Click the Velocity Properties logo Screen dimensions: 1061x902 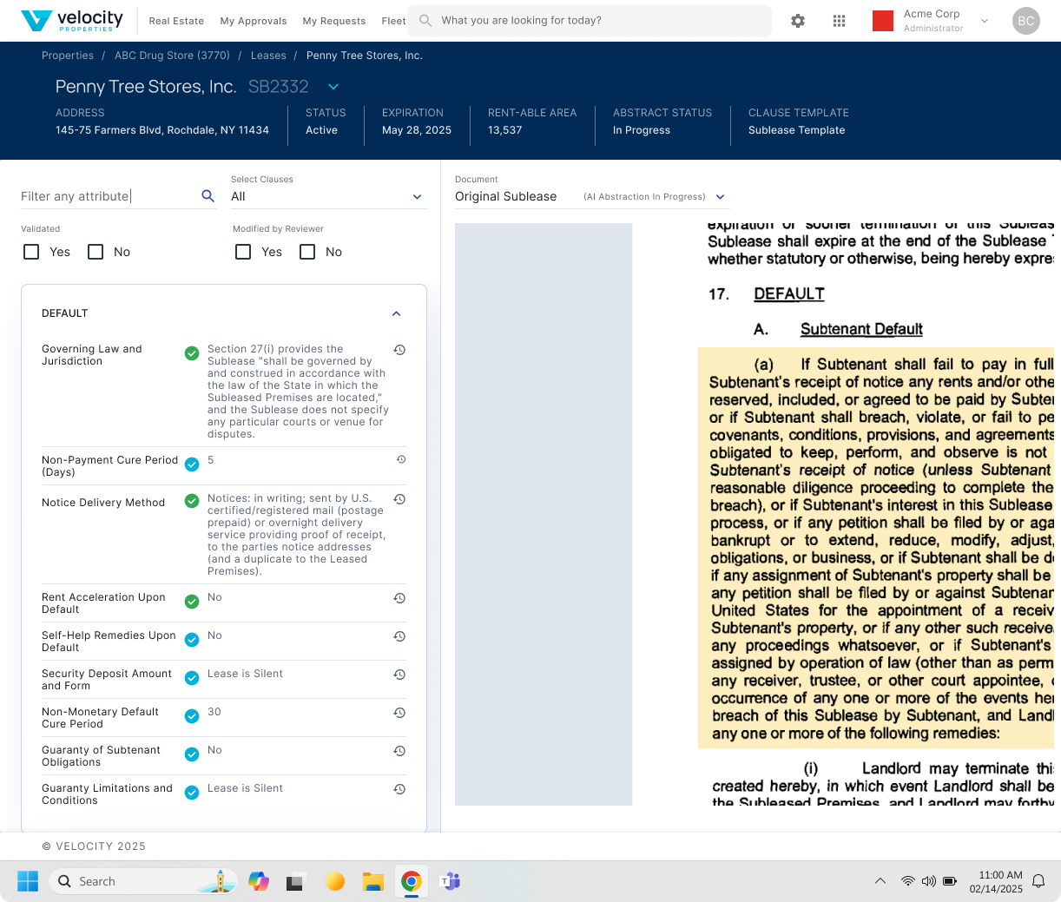pyautogui.click(x=72, y=21)
